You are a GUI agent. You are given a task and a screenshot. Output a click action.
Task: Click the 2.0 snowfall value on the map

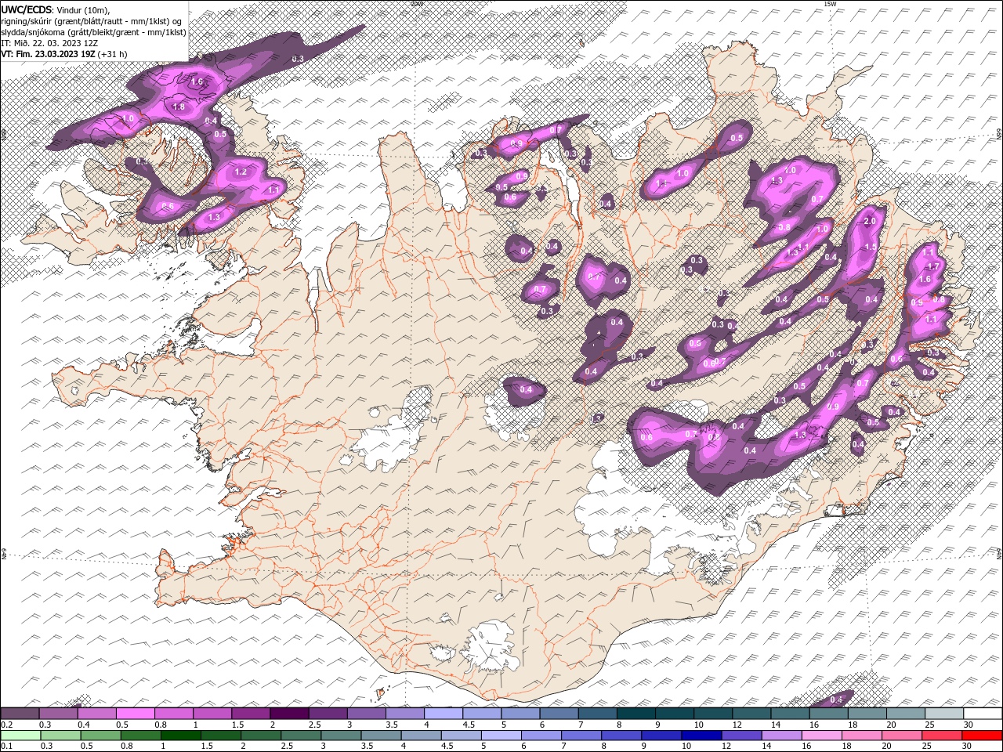coord(869,222)
